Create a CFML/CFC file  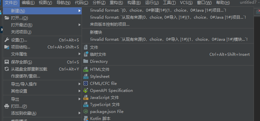tap(168, 84)
